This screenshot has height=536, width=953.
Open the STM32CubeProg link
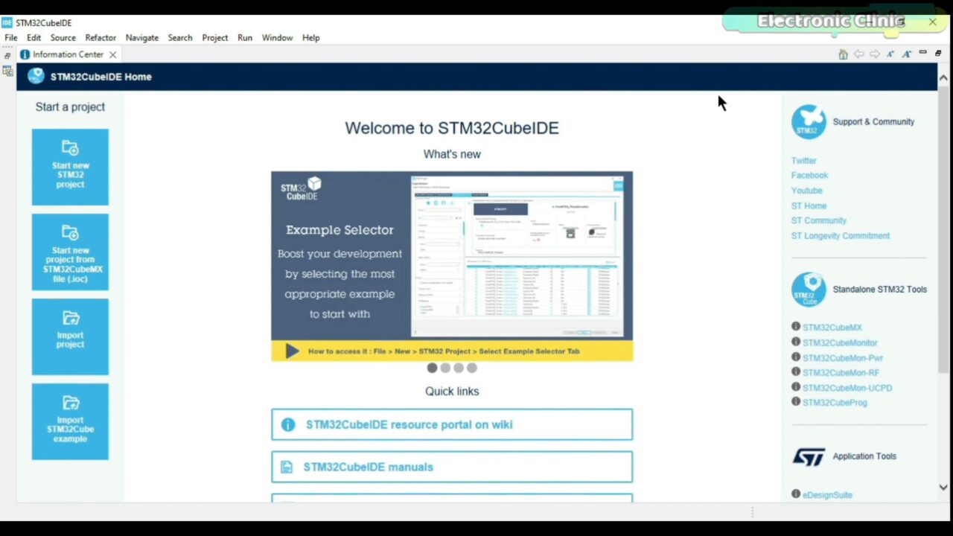(834, 403)
